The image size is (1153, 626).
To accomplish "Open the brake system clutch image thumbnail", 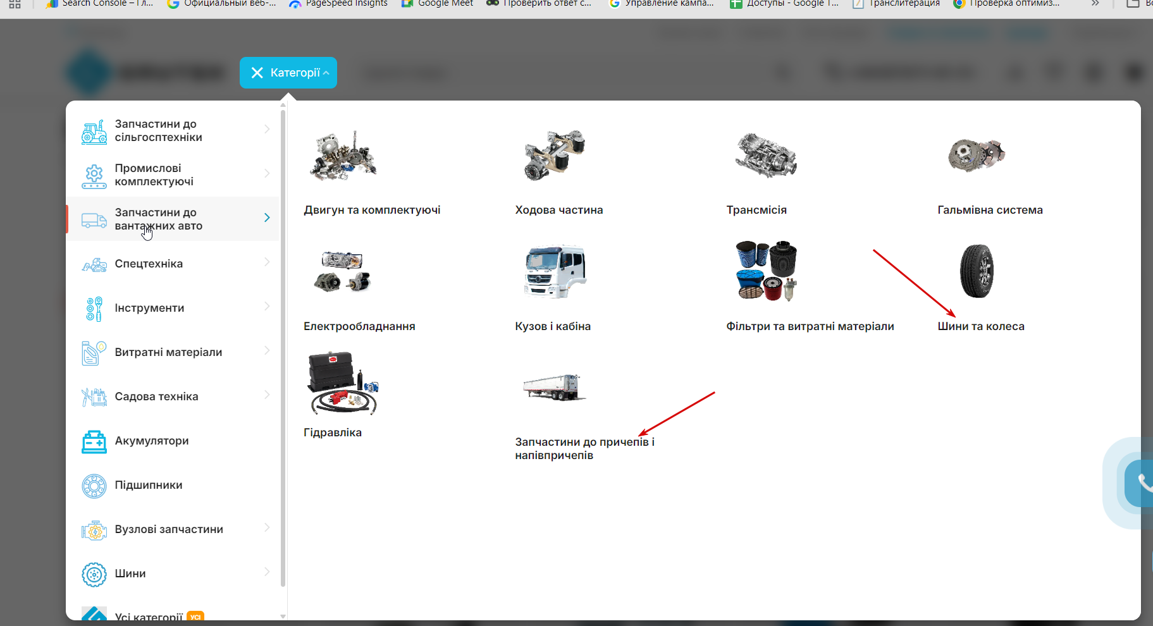I will click(977, 154).
